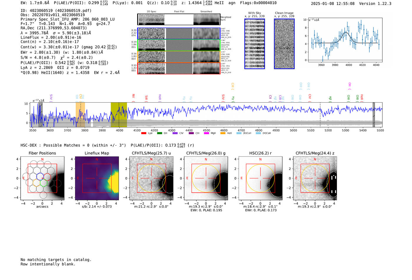Viewport: 412px width, 280px height.
Task: Click the header 'agn' classification label
Action: [232, 3]
